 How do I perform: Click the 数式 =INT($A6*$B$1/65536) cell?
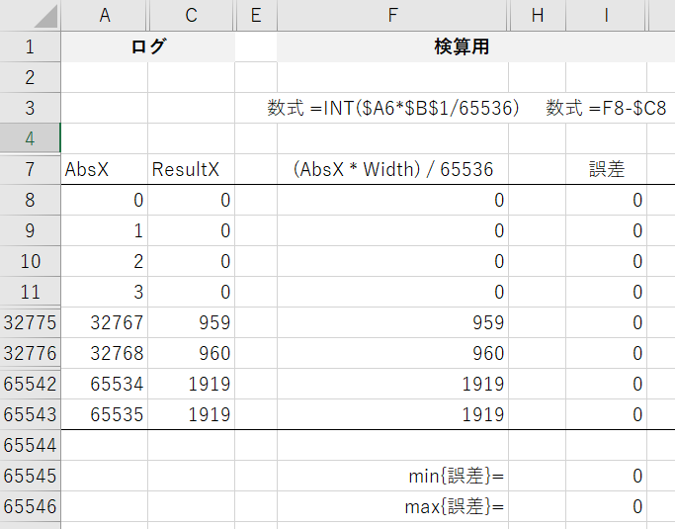click(393, 108)
